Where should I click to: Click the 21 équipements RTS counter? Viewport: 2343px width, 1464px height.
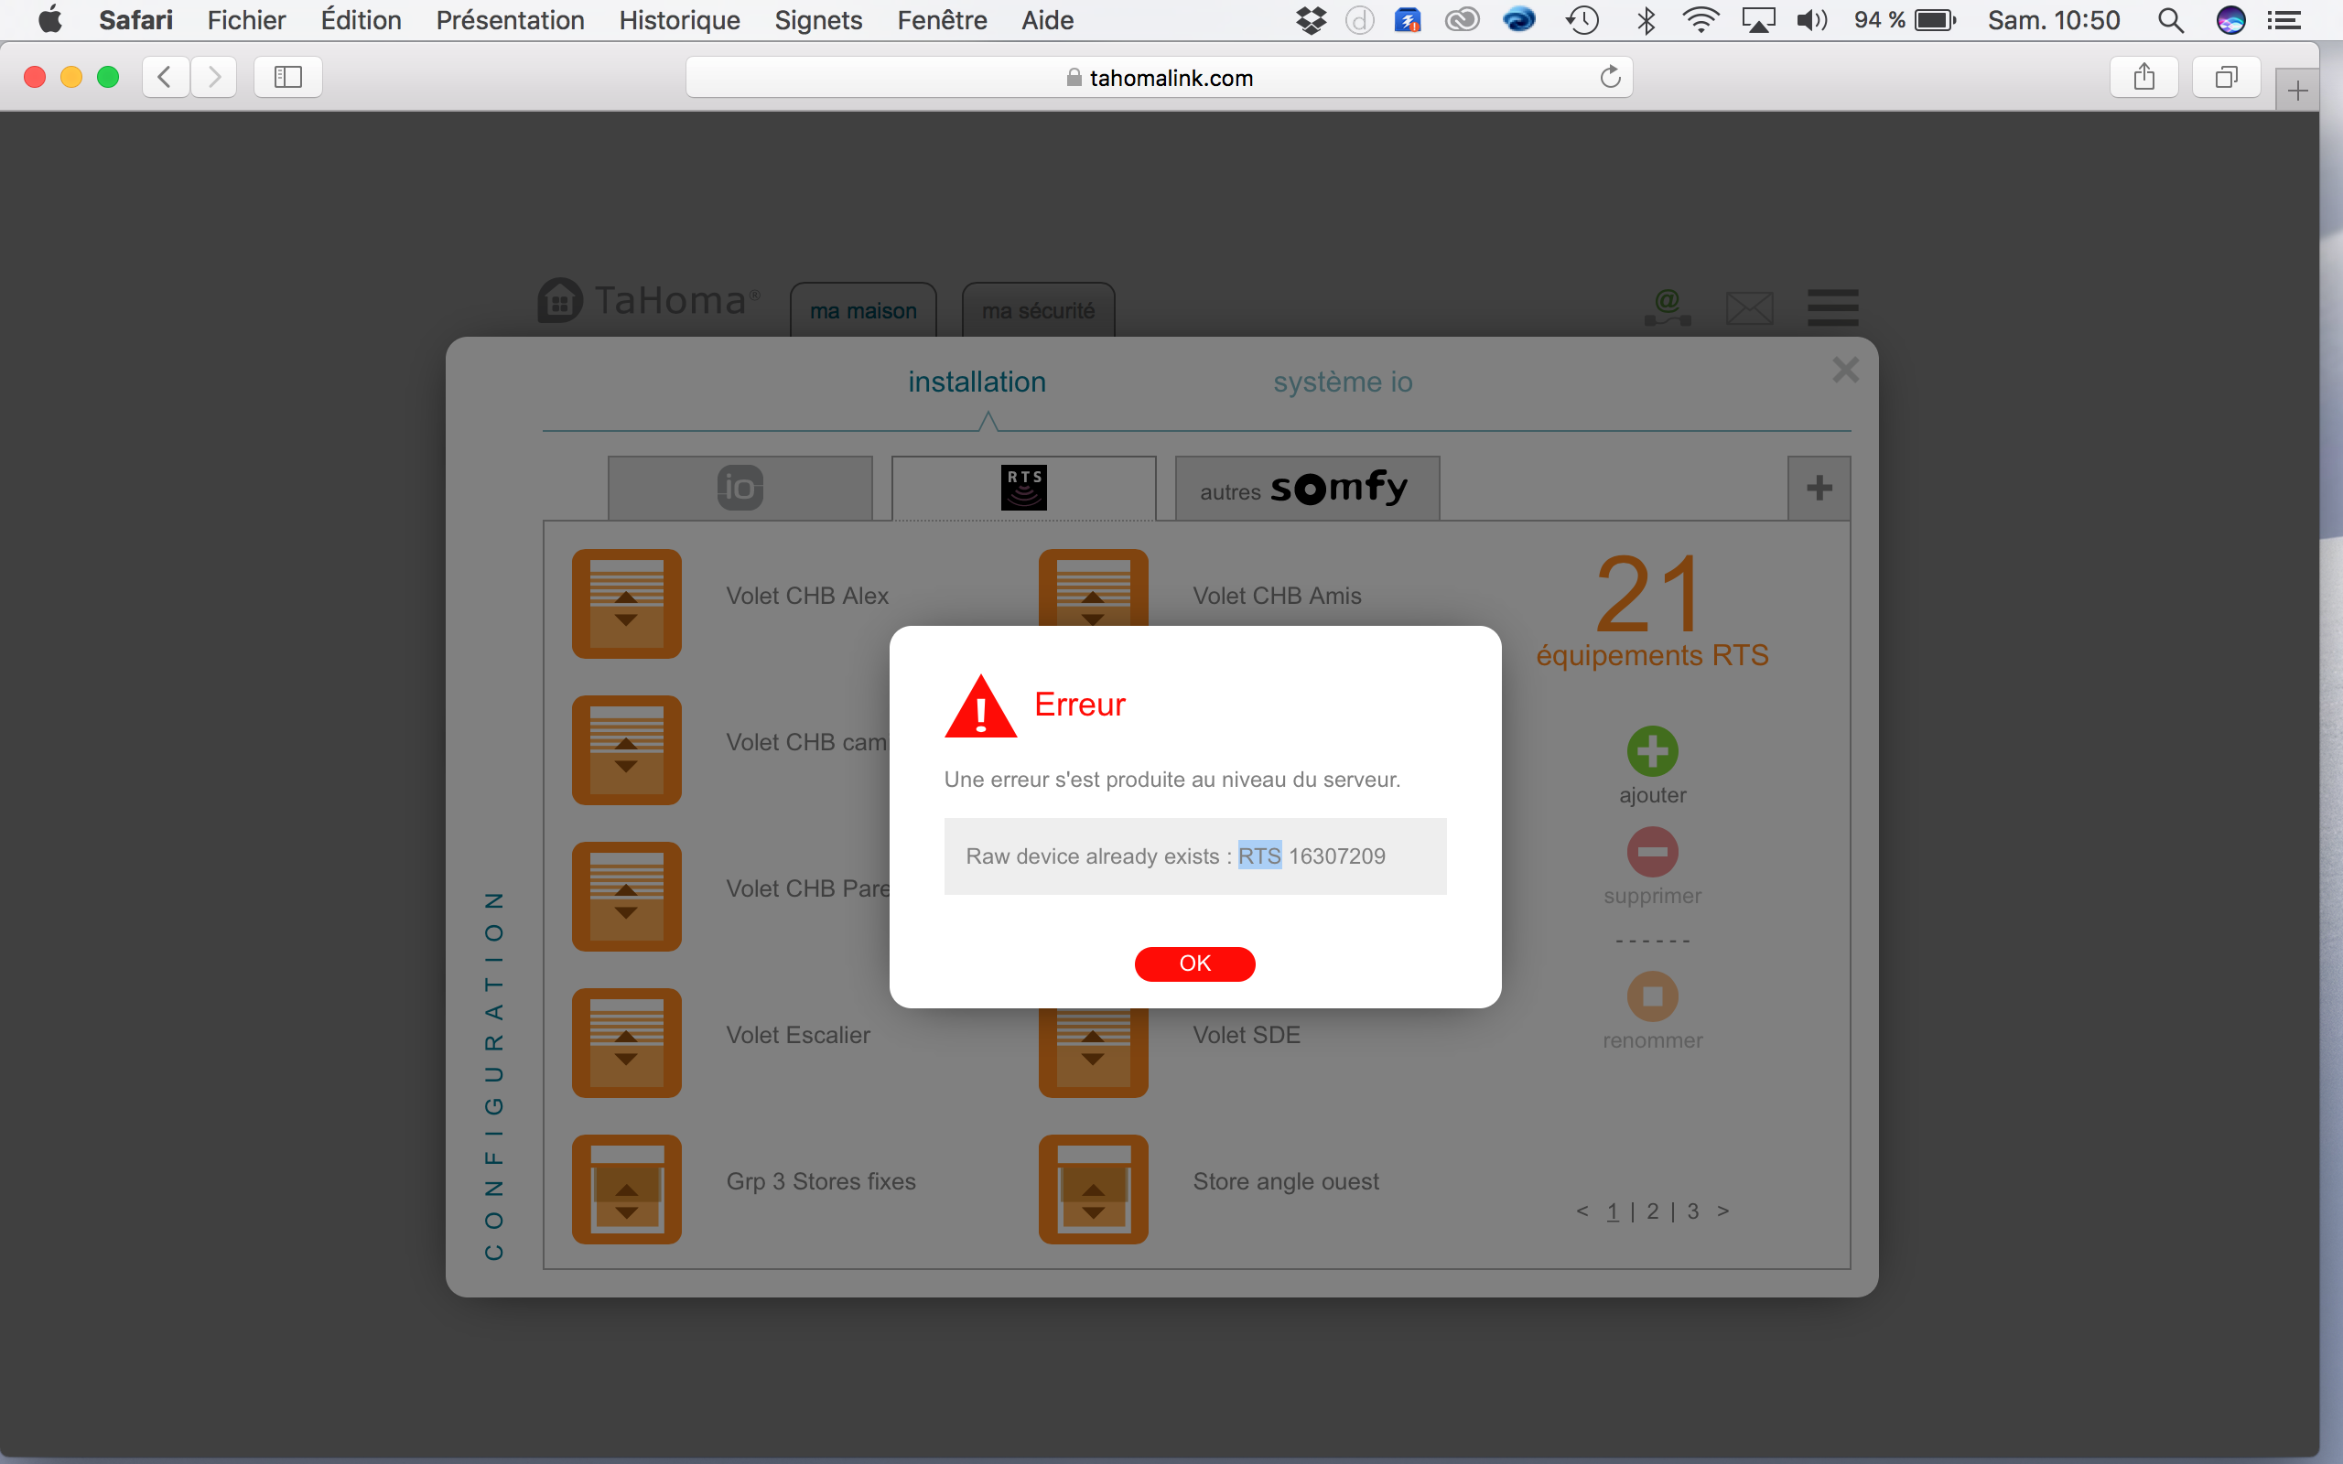point(1652,610)
